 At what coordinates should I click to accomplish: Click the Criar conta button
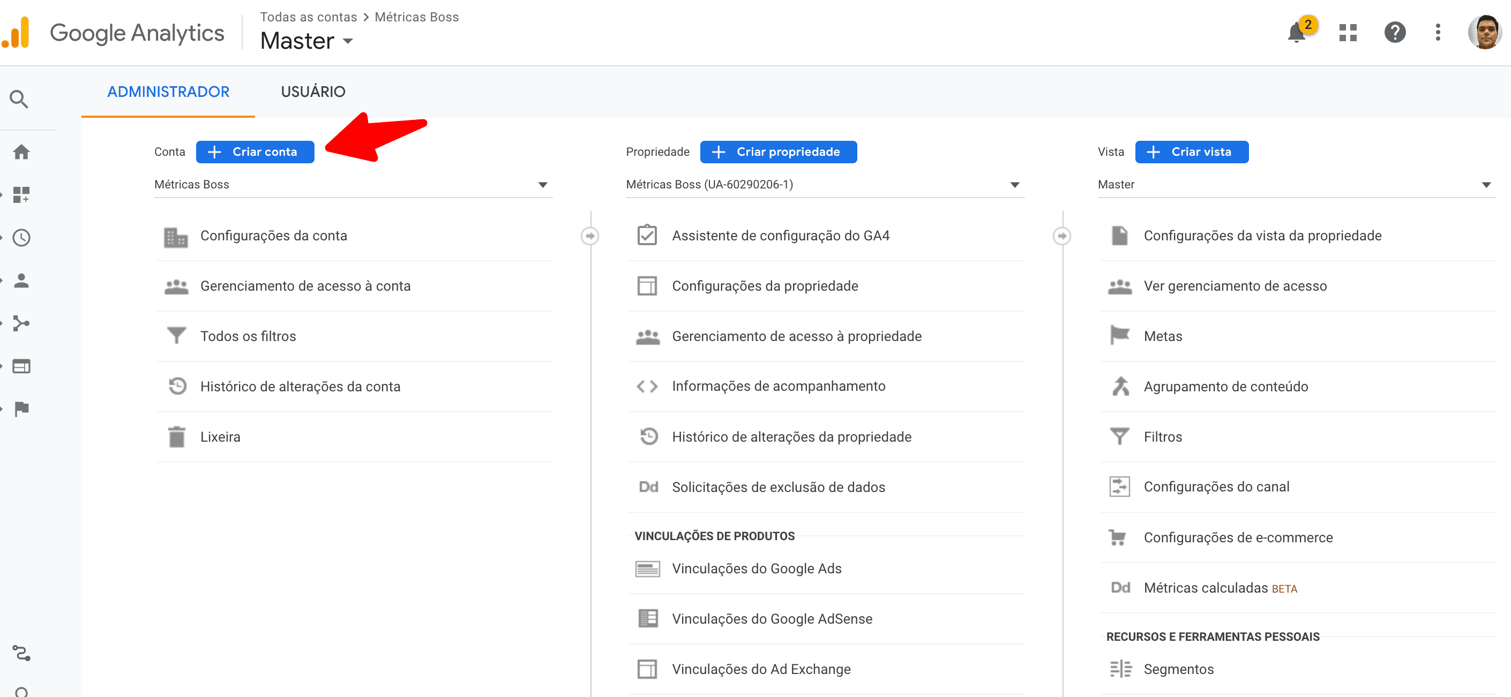(255, 151)
